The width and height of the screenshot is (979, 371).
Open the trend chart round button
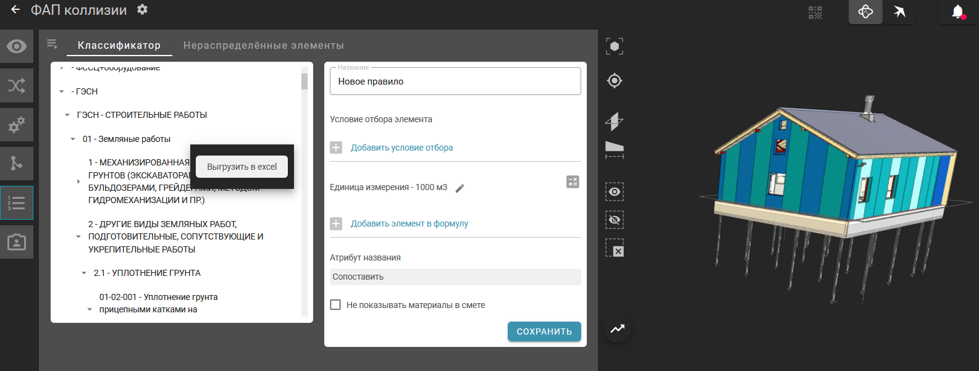coord(617,329)
